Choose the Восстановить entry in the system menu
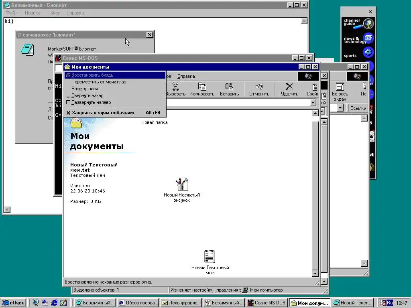The image size is (411, 308). tap(115, 75)
